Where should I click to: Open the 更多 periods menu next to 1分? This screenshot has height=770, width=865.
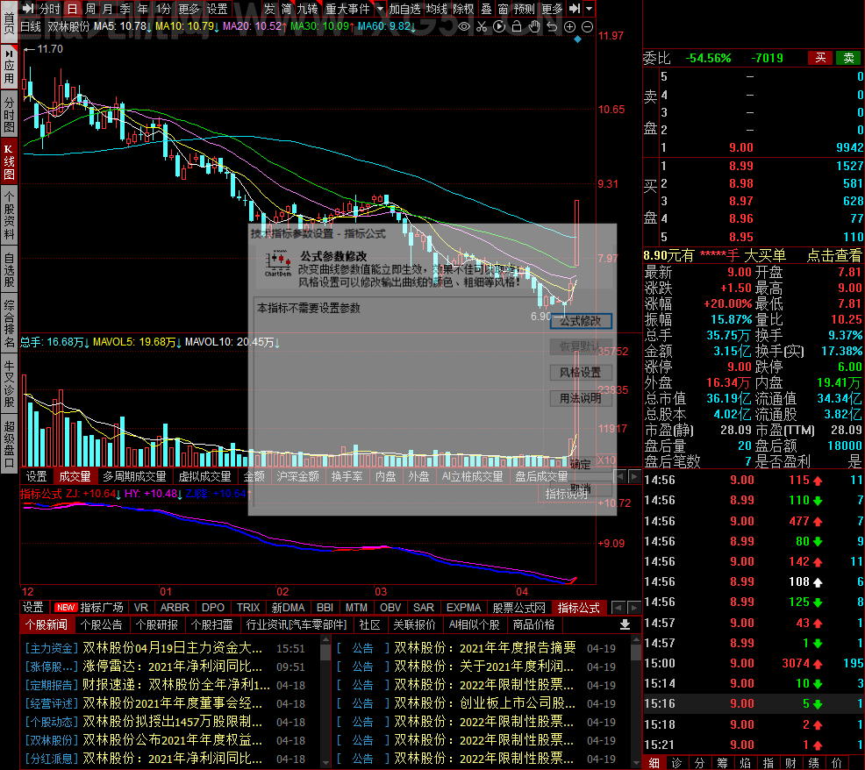click(x=188, y=8)
